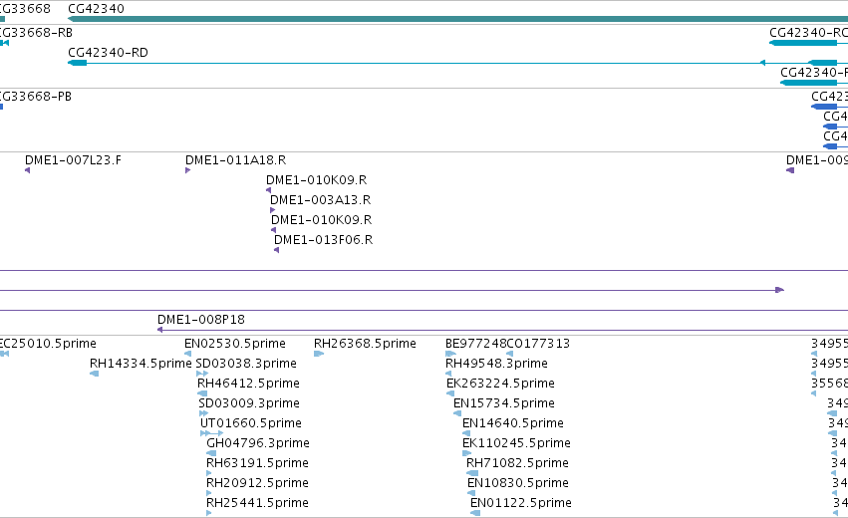
Task: Click the EN15734.5prime label
Action: coord(503,403)
